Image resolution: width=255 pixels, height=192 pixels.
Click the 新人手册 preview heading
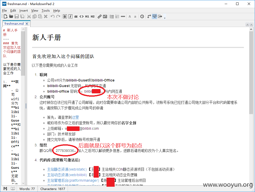[46, 37]
